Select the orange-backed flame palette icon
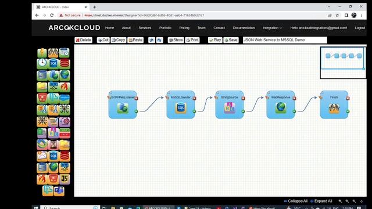Screen dimensions: 372x209 click(x=42, y=179)
